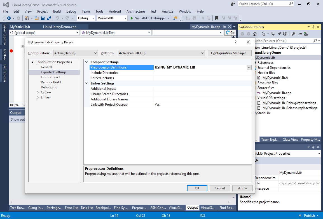
Task: Switch to the Class View tab
Action: [290, 140]
